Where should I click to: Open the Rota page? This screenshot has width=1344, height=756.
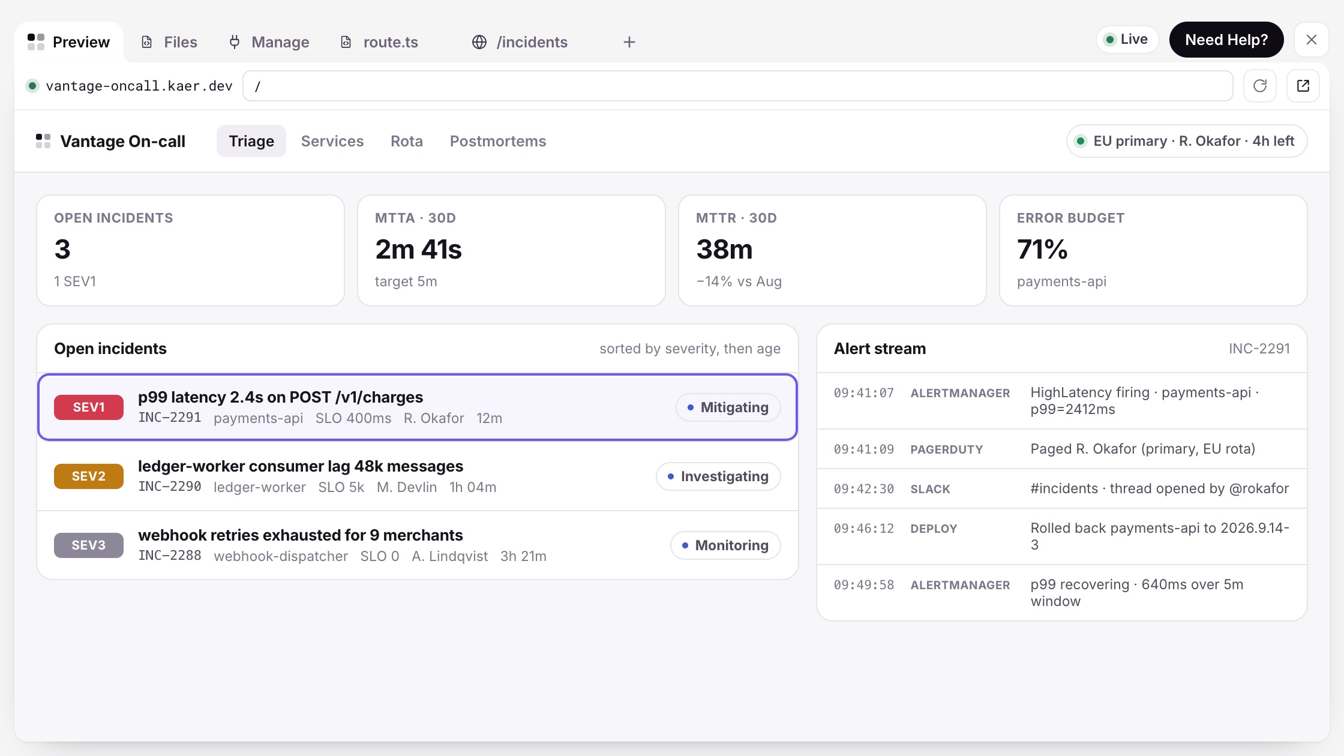[x=407, y=141]
